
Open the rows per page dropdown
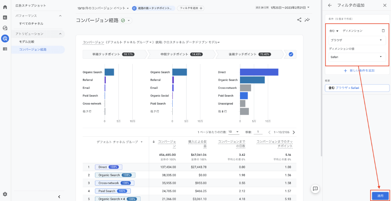[x=234, y=132]
